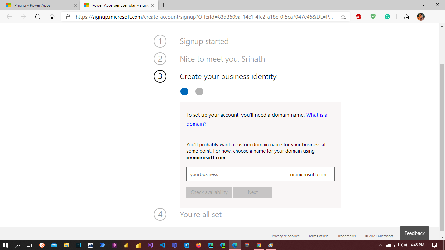
Task: Click the 'What is a domain?' link
Action: point(196,124)
